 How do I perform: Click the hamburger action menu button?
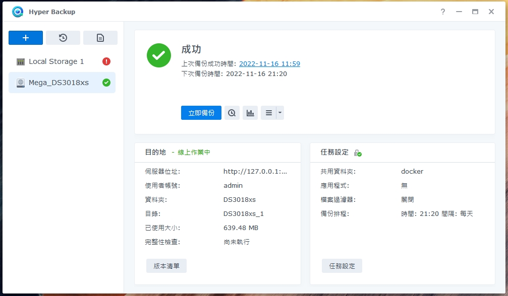click(x=268, y=113)
